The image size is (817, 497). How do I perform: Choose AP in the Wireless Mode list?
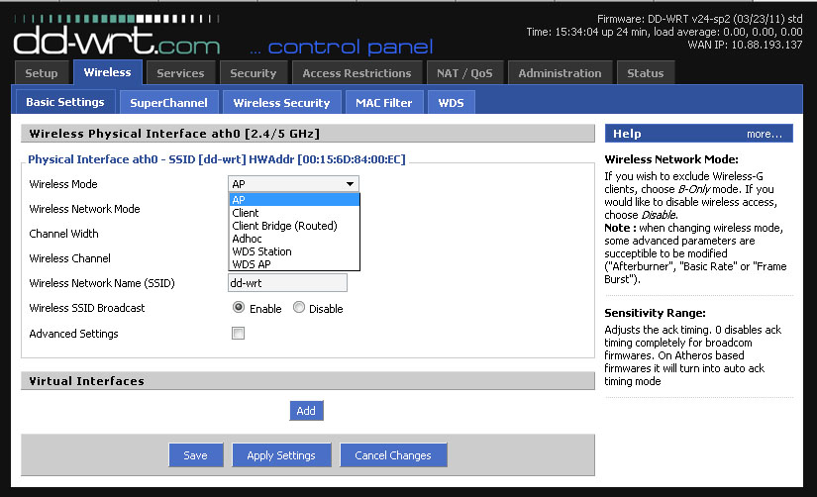(294, 200)
